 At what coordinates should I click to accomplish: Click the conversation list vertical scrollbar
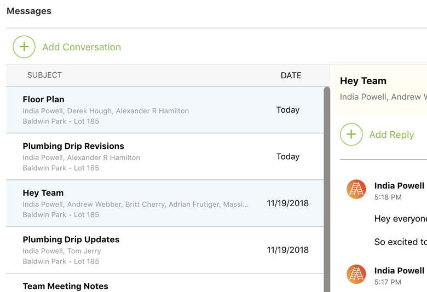(x=327, y=186)
